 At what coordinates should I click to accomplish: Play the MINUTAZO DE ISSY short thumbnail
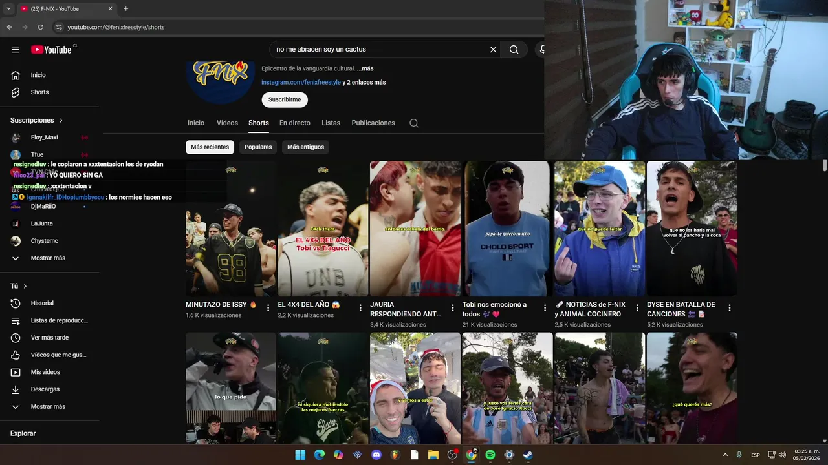click(x=231, y=229)
